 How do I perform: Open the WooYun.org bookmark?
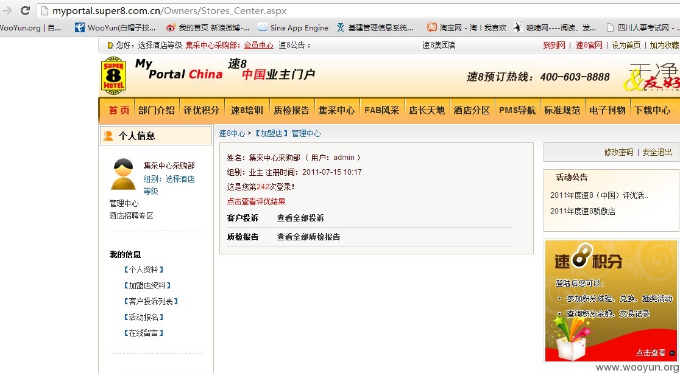coord(30,28)
